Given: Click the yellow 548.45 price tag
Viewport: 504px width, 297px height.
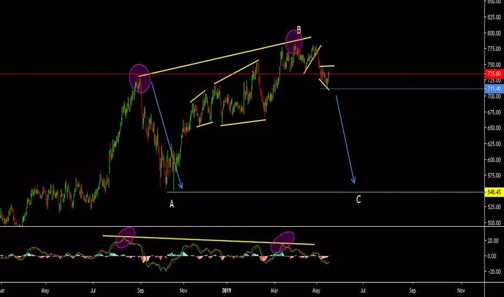Looking at the screenshot, I should click(x=494, y=192).
